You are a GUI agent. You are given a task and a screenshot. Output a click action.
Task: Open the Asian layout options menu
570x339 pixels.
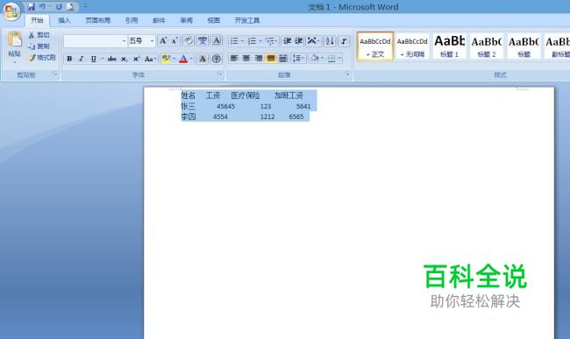pyautogui.click(x=313, y=41)
